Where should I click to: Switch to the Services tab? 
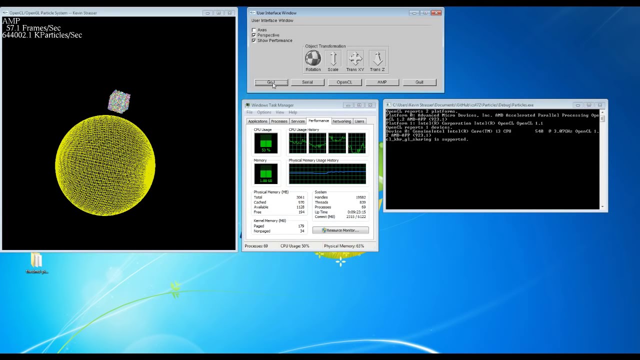[297, 121]
